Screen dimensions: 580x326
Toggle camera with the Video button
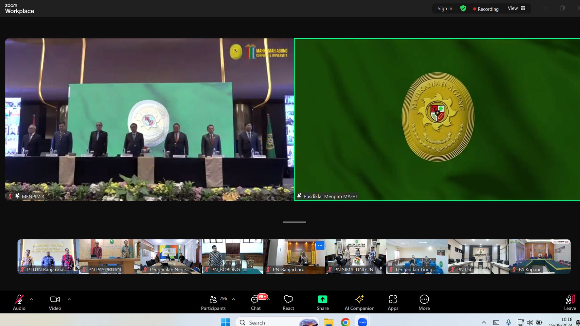click(x=55, y=299)
